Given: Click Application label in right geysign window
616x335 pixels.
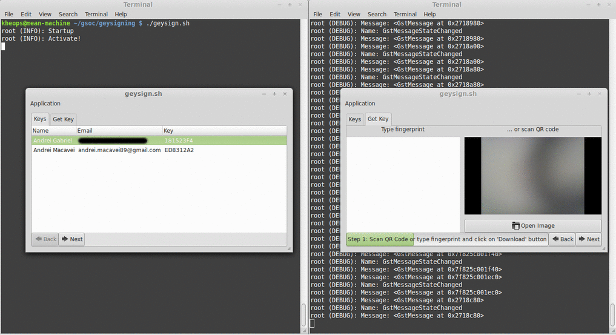Looking at the screenshot, I should [360, 104].
